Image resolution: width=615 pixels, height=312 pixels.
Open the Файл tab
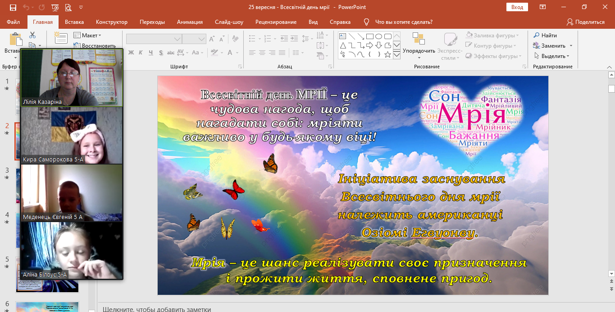point(14,22)
